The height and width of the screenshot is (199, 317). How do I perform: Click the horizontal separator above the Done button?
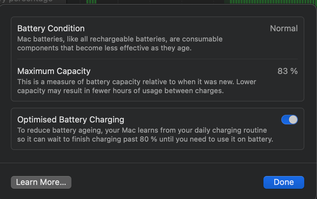coord(158,163)
